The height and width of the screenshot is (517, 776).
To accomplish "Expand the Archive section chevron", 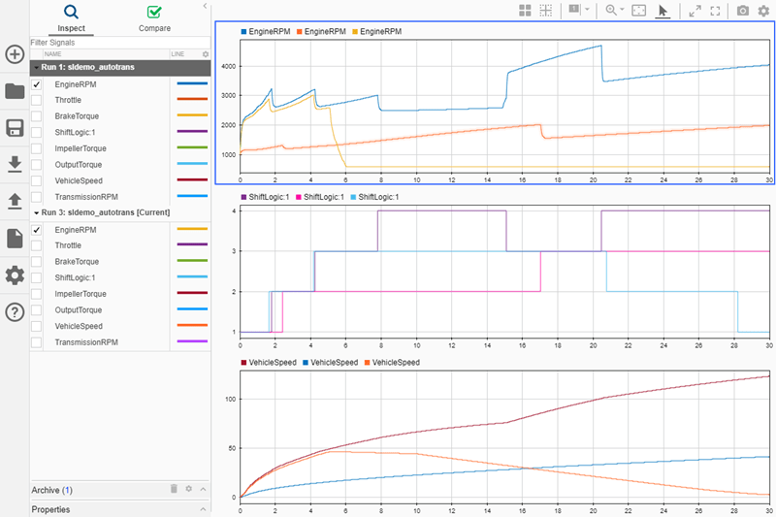I will tap(204, 489).
